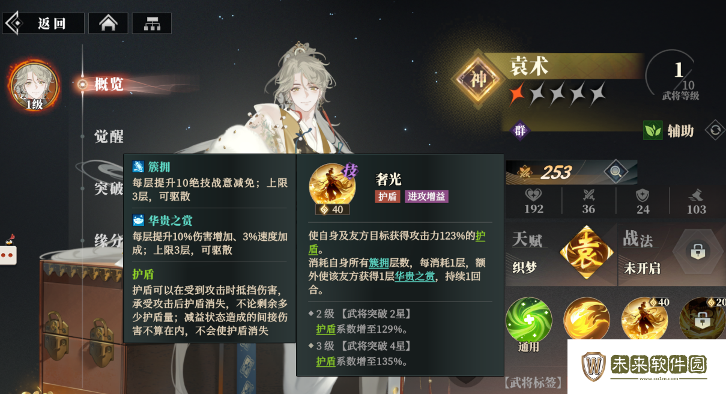Viewport: 726px width, 394px height.
Task: Open the hierarchy tree icon button
Action: pos(152,23)
